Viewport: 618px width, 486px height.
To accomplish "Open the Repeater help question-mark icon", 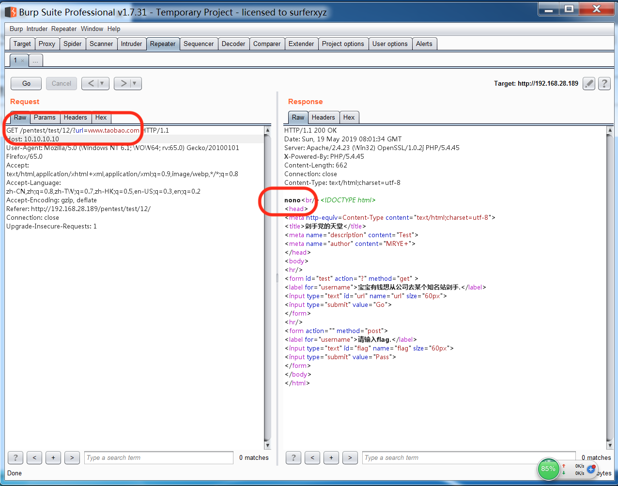I will point(604,83).
